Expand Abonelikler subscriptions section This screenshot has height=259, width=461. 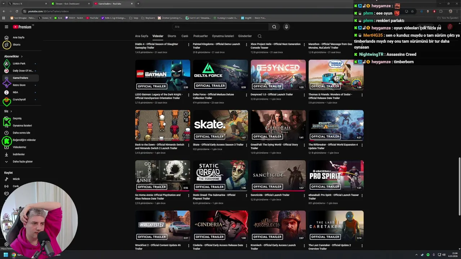point(13,56)
